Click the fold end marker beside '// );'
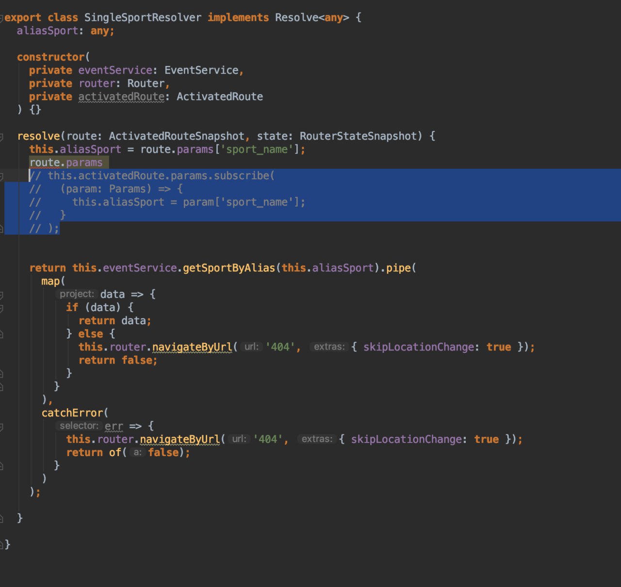 [1, 228]
